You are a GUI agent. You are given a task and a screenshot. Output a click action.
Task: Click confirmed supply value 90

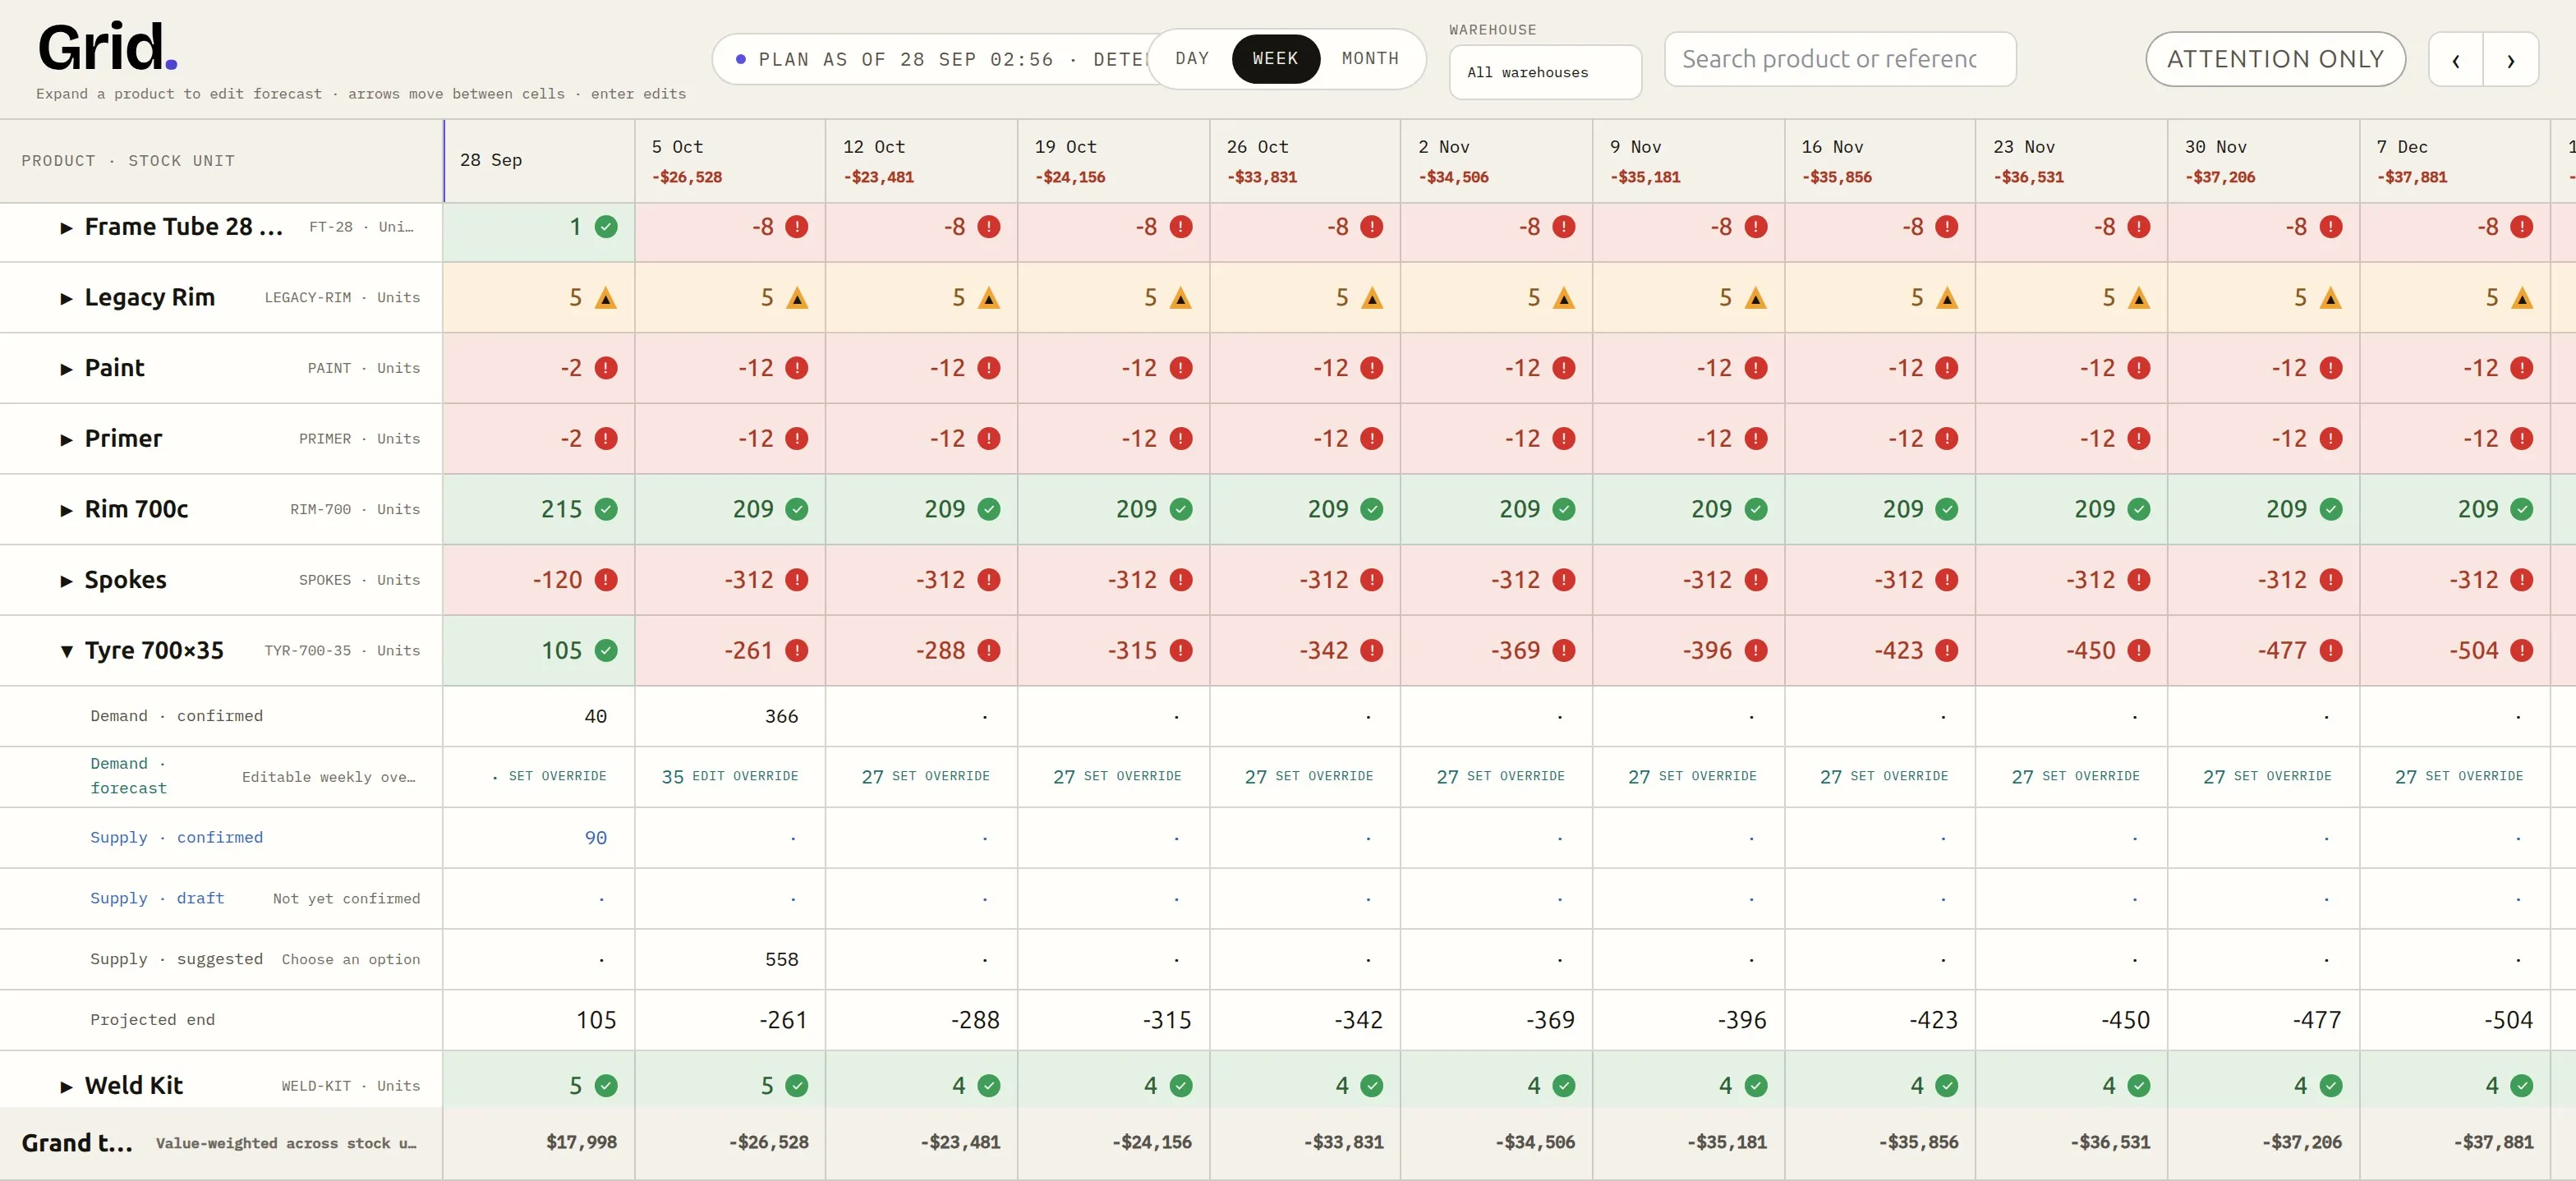click(595, 838)
